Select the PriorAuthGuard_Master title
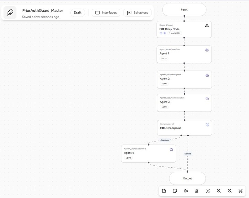 pos(43,11)
